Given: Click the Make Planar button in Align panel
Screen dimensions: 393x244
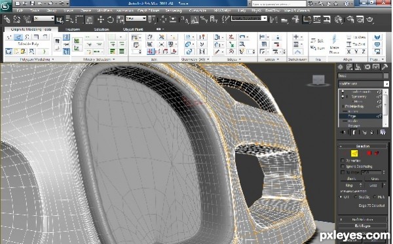Looking at the screenshot, I should [334, 44].
